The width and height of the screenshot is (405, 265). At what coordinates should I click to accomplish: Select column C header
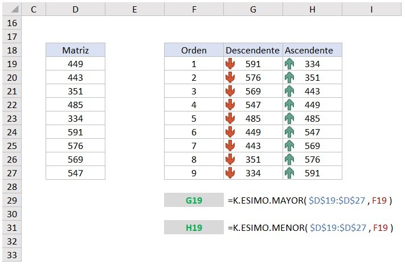pos(34,9)
